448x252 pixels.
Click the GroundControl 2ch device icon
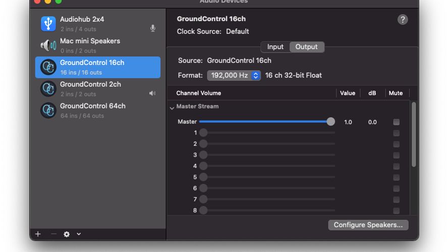click(48, 89)
